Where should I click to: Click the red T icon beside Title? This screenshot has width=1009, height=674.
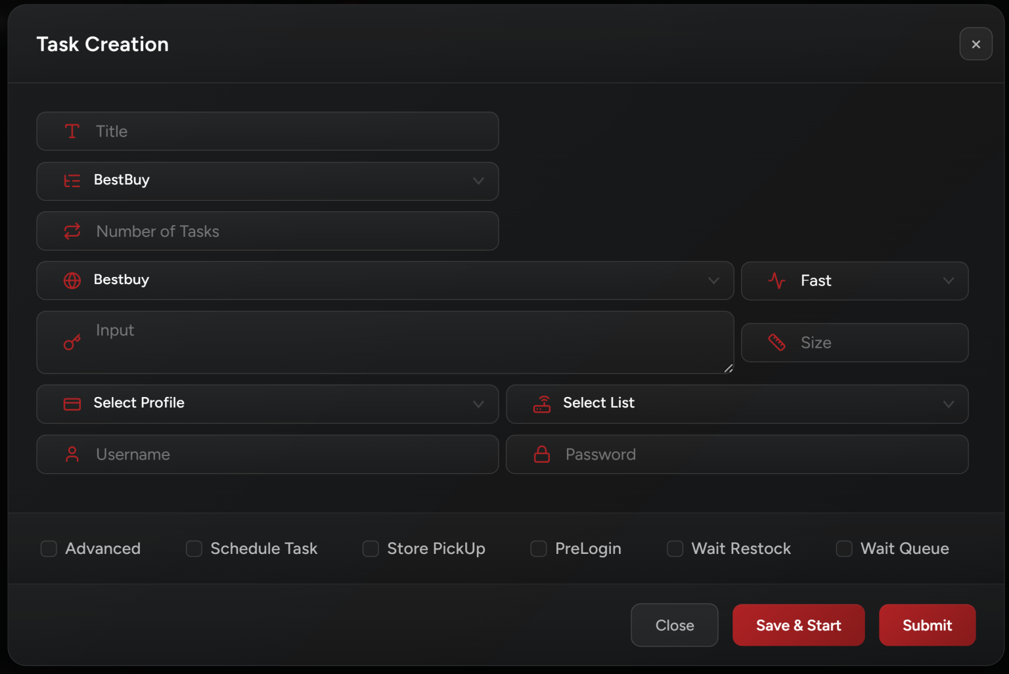72,131
